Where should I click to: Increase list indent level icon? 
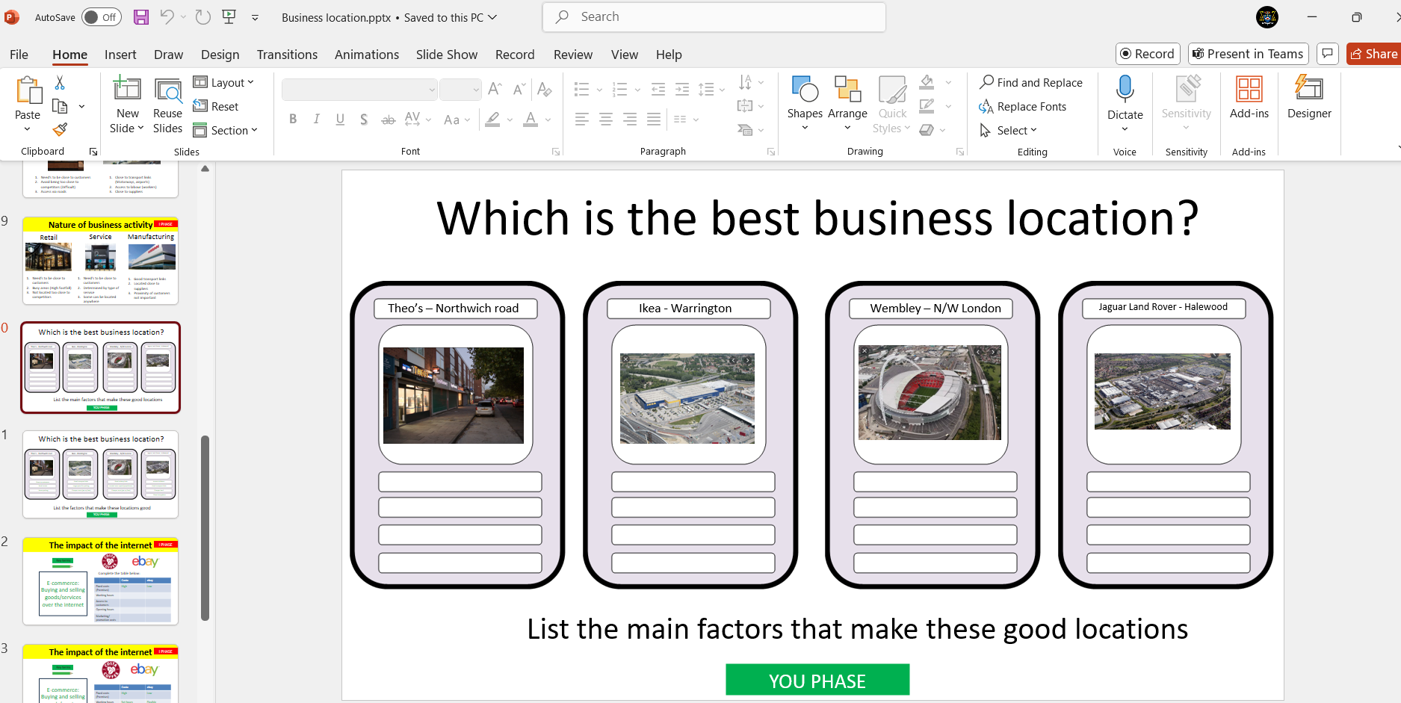coord(682,90)
